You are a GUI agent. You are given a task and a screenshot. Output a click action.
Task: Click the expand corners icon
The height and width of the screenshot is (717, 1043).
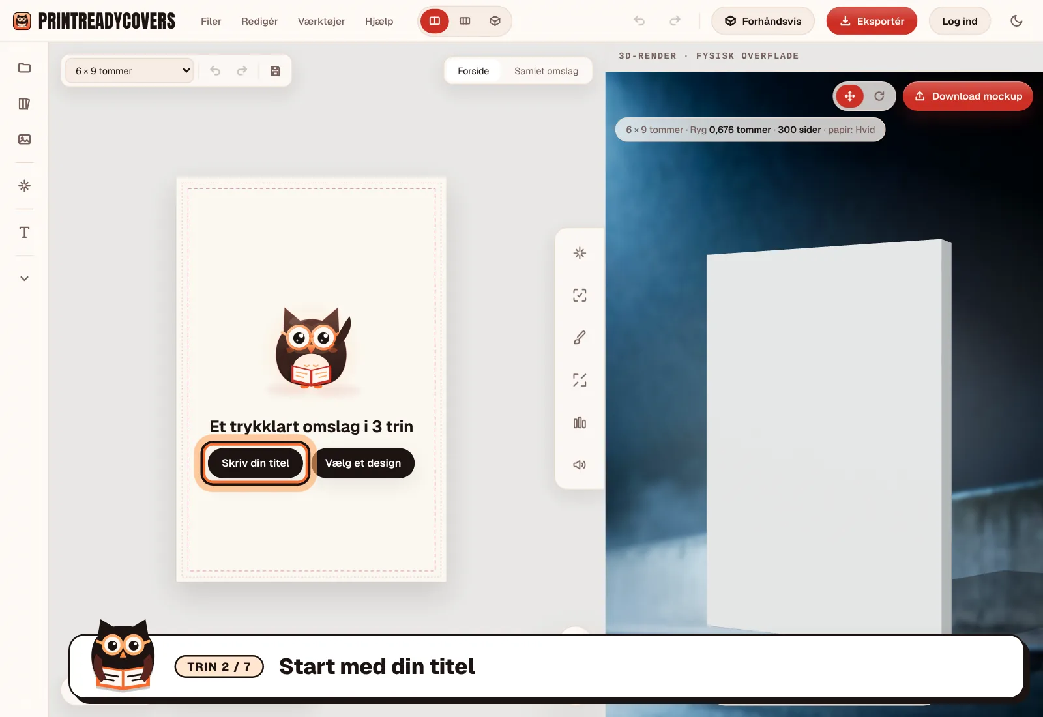580,380
